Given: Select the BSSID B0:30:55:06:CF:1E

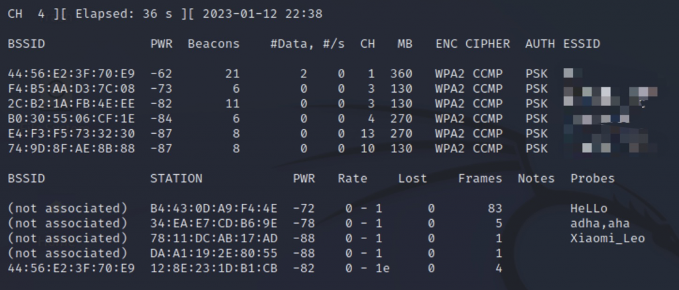Looking at the screenshot, I should (72, 119).
